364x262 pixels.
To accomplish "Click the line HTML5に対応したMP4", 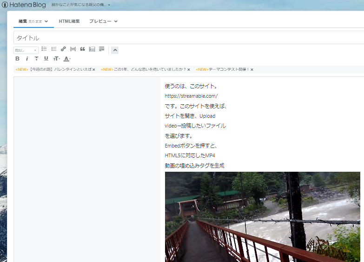I will pos(190,155).
